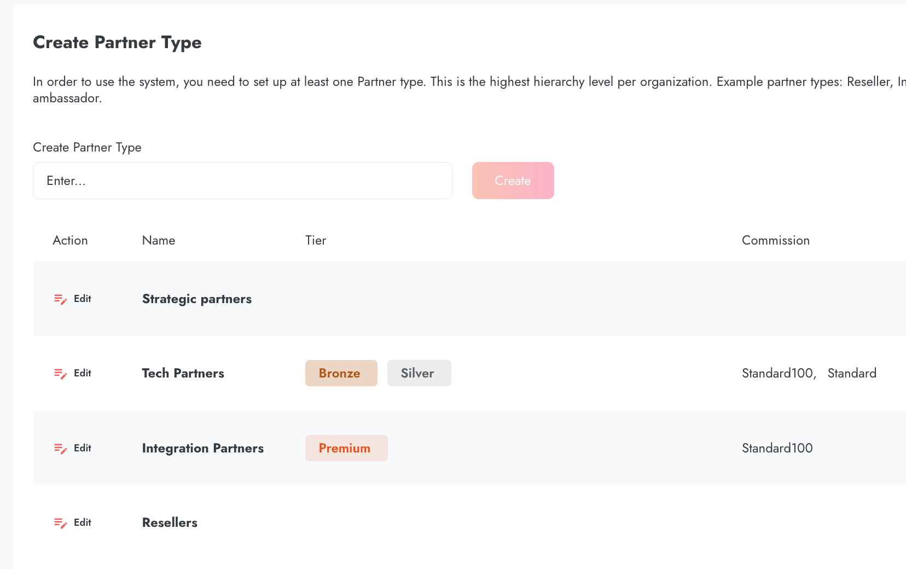Viewport: 906px width, 569px height.
Task: Select the Action column header
Action: point(70,240)
